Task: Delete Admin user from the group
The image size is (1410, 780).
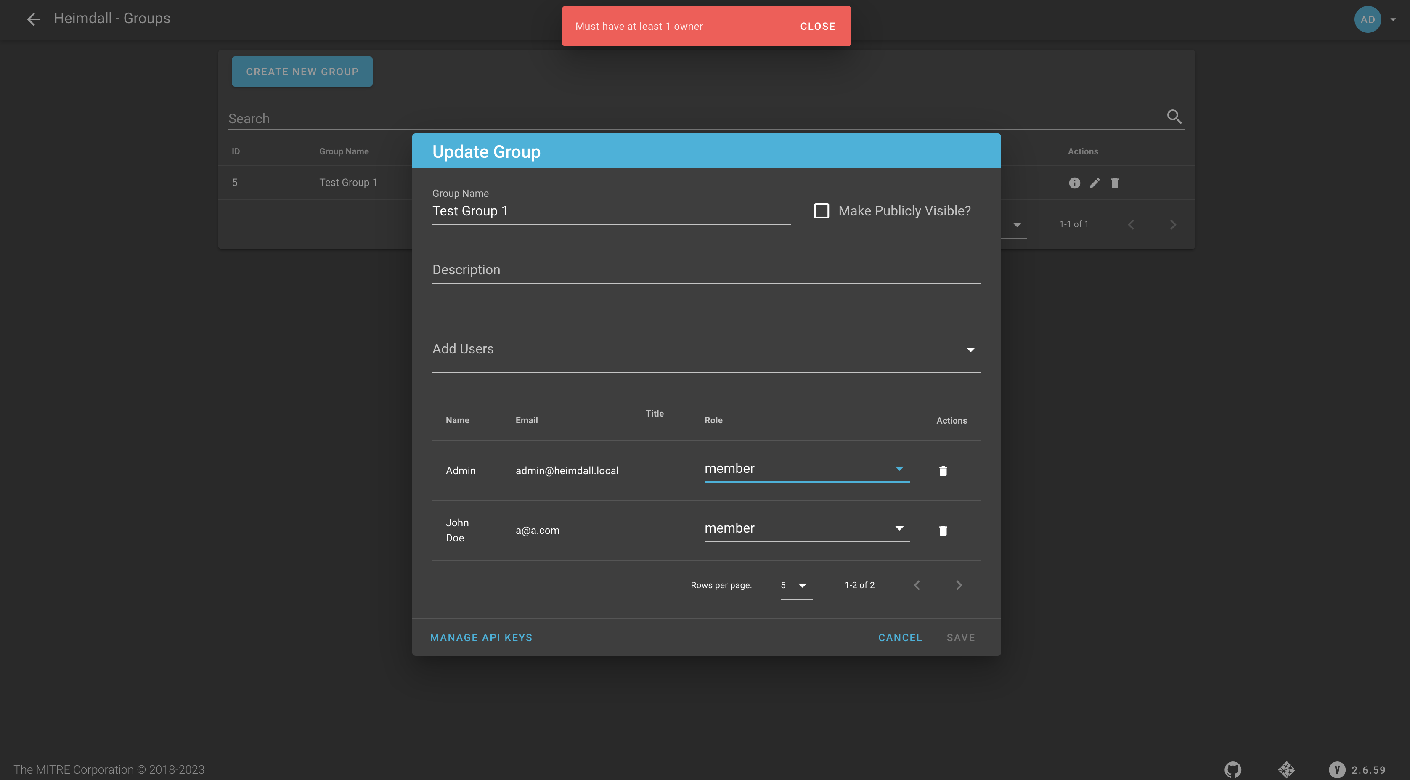Action: 943,471
